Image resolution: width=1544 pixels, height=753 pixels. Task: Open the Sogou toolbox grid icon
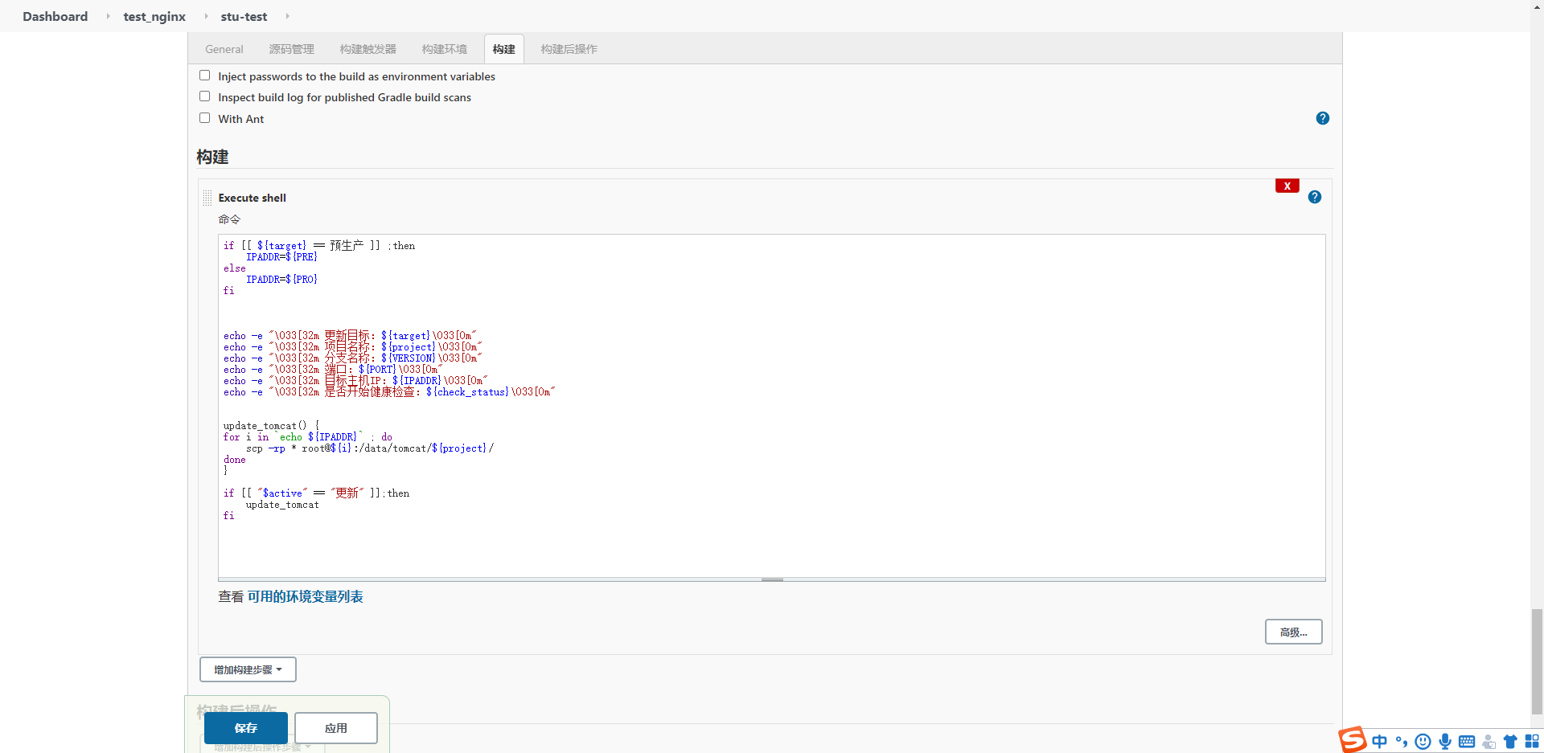point(1533,741)
